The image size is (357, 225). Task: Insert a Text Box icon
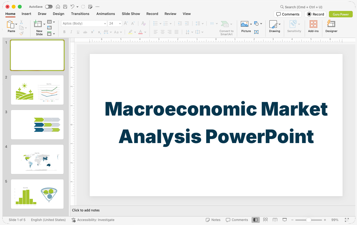(x=256, y=32)
